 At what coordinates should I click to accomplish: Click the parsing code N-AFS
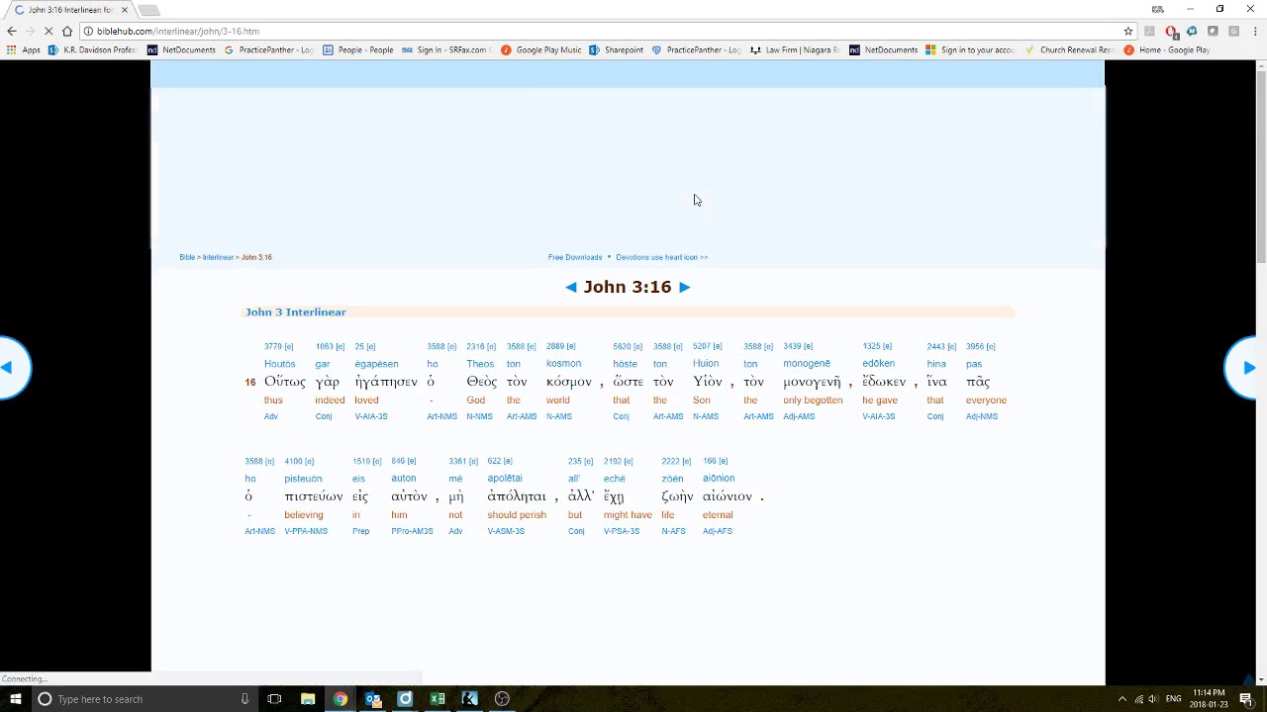[x=673, y=532]
